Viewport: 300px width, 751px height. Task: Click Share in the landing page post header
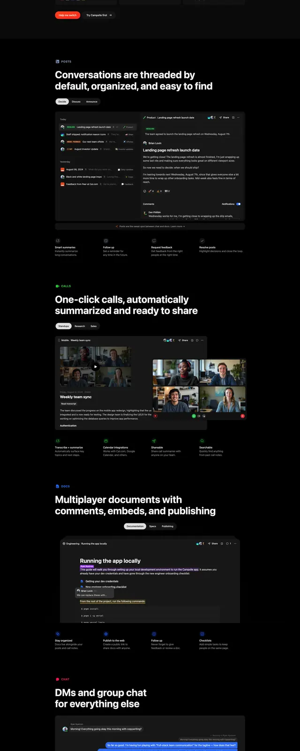tap(225, 117)
